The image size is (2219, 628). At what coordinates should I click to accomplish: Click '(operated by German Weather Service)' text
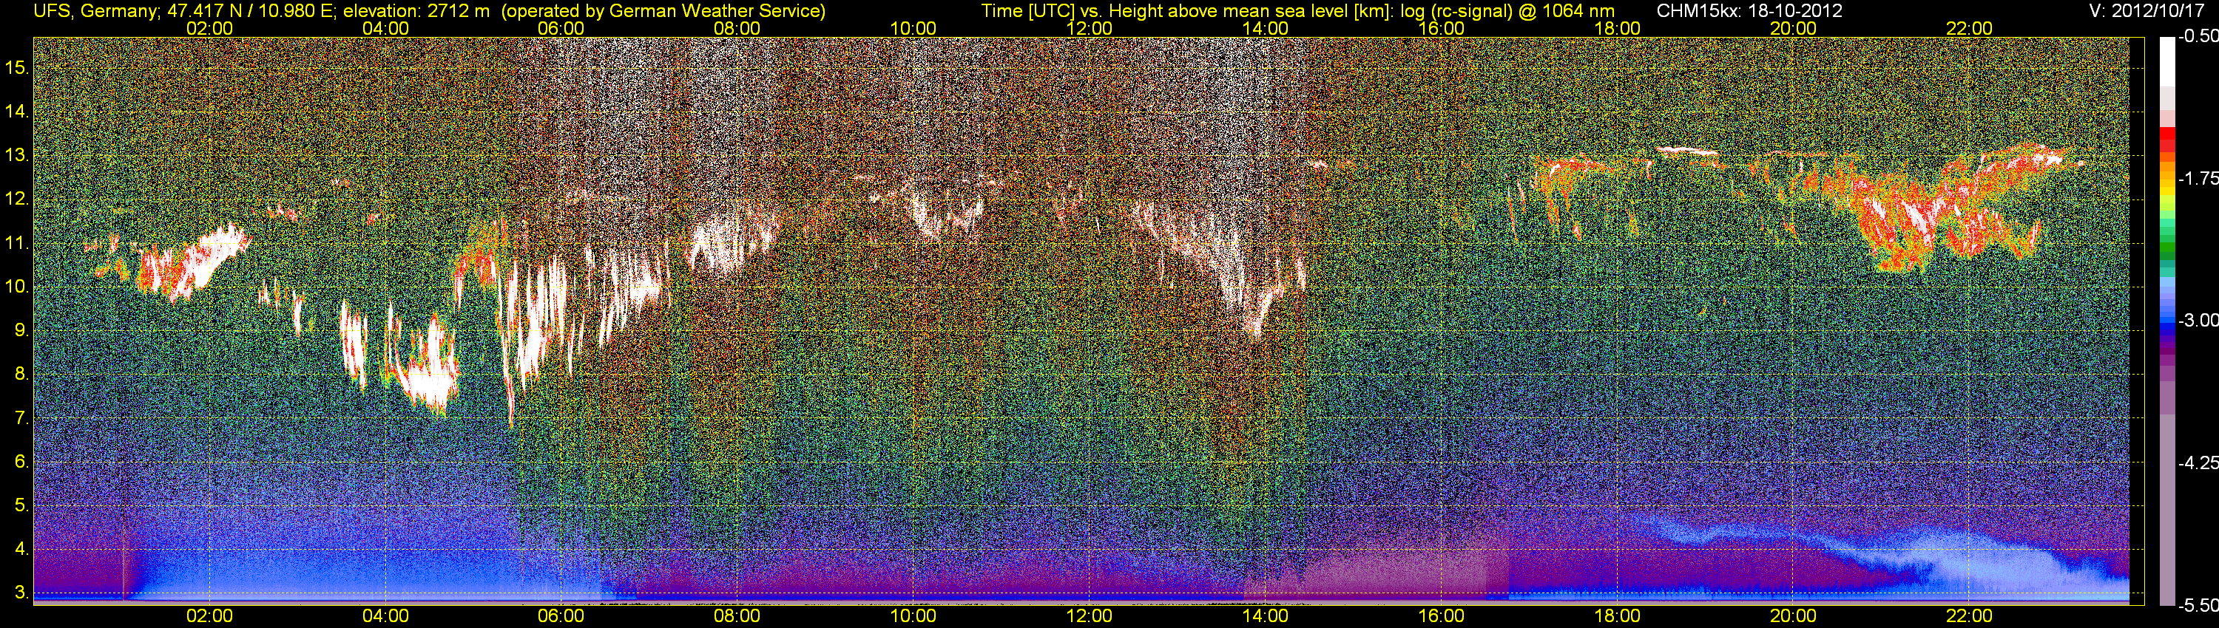coord(663,11)
